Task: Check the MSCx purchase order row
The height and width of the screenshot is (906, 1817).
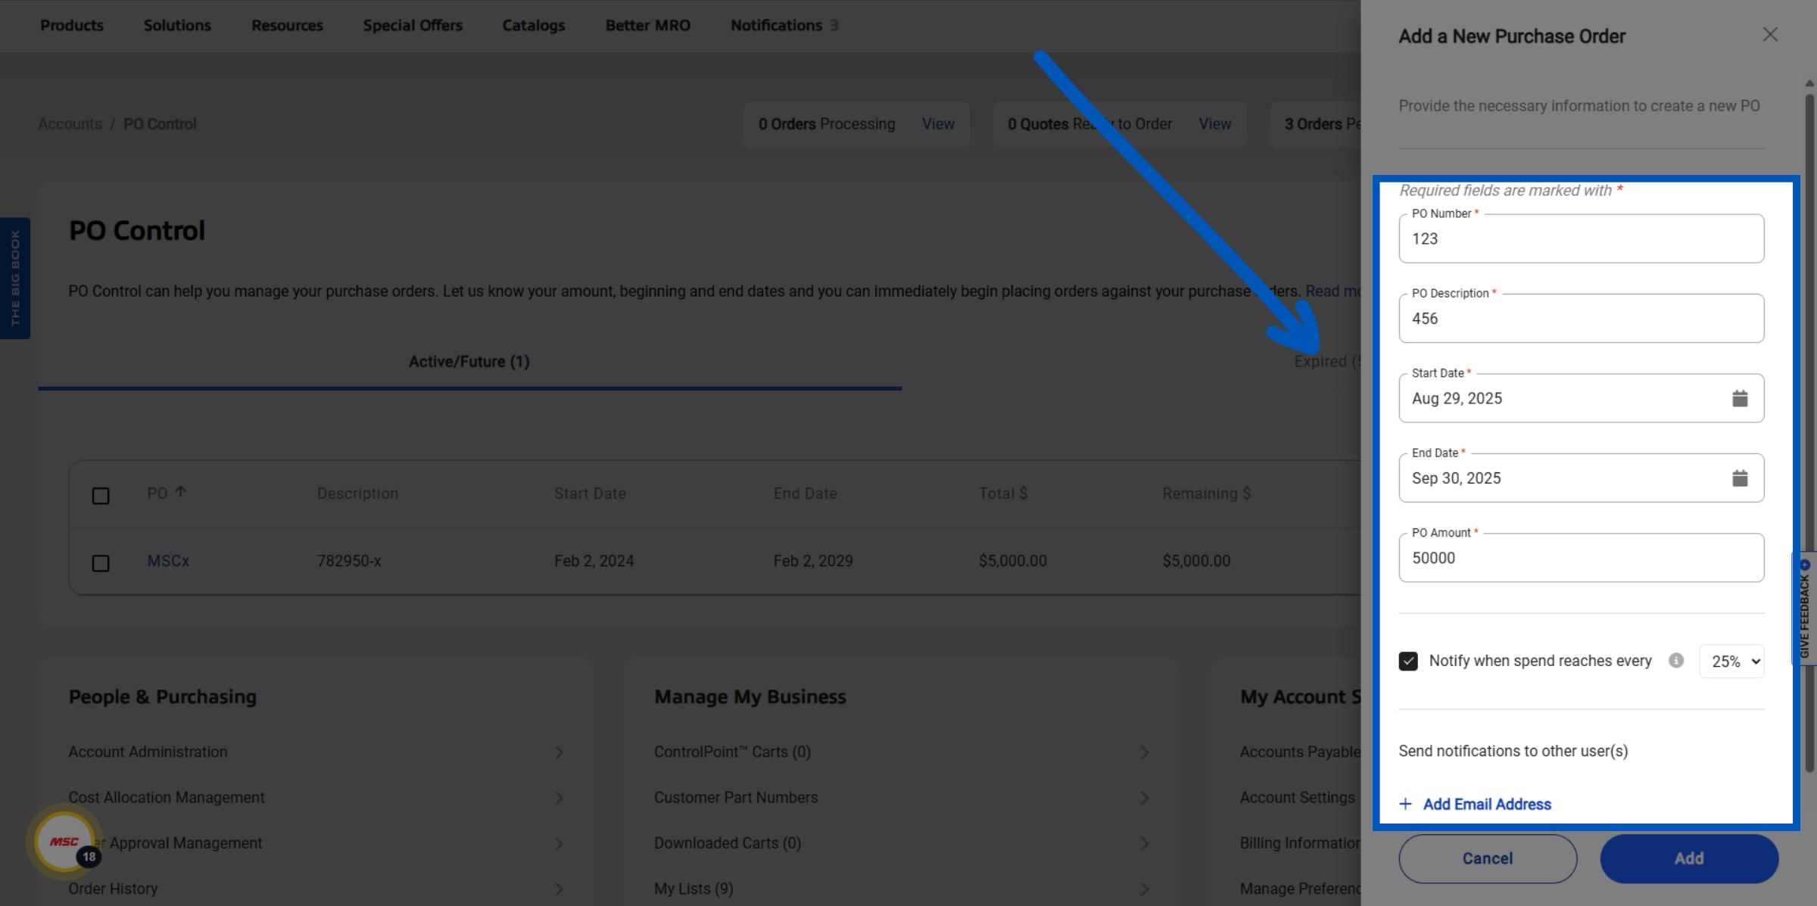Action: tap(101, 563)
